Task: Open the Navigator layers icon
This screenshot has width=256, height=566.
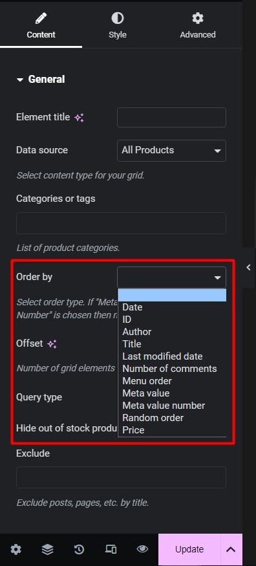Action: click(x=47, y=549)
